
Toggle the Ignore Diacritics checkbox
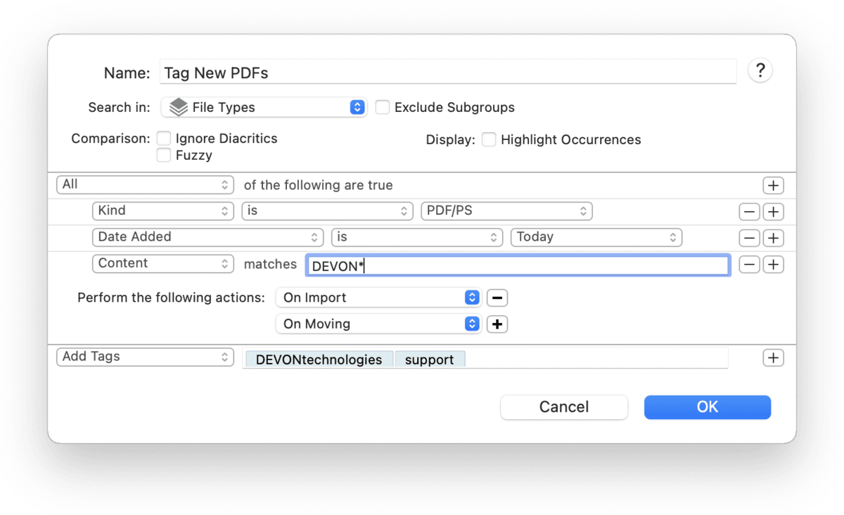(x=164, y=139)
